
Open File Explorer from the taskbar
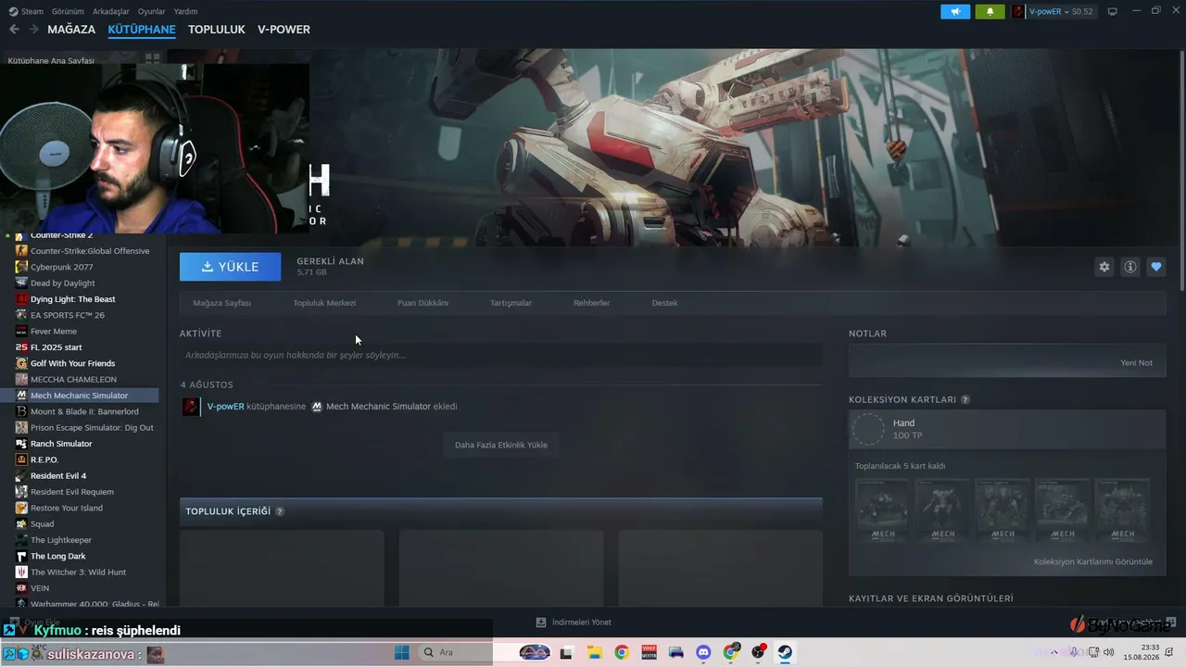(x=594, y=652)
